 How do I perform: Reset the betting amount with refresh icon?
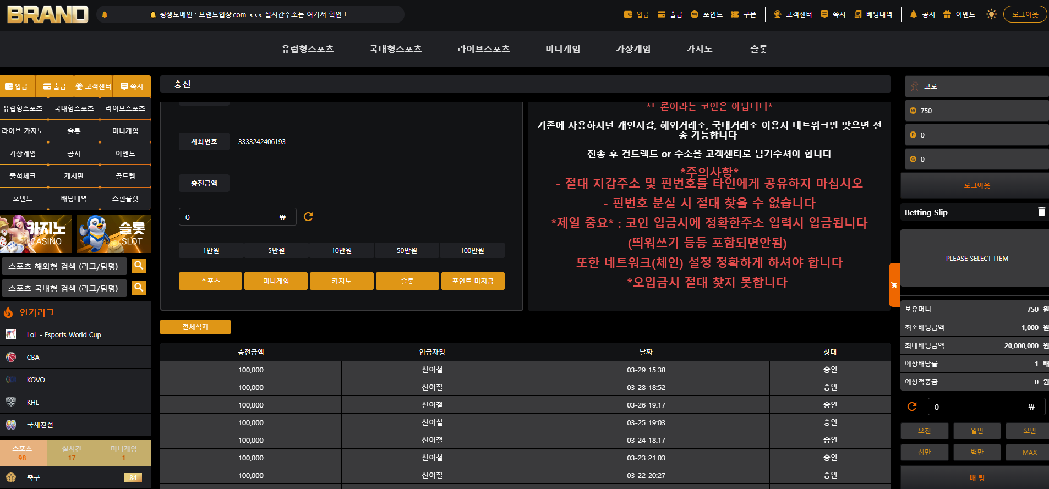[x=912, y=406]
